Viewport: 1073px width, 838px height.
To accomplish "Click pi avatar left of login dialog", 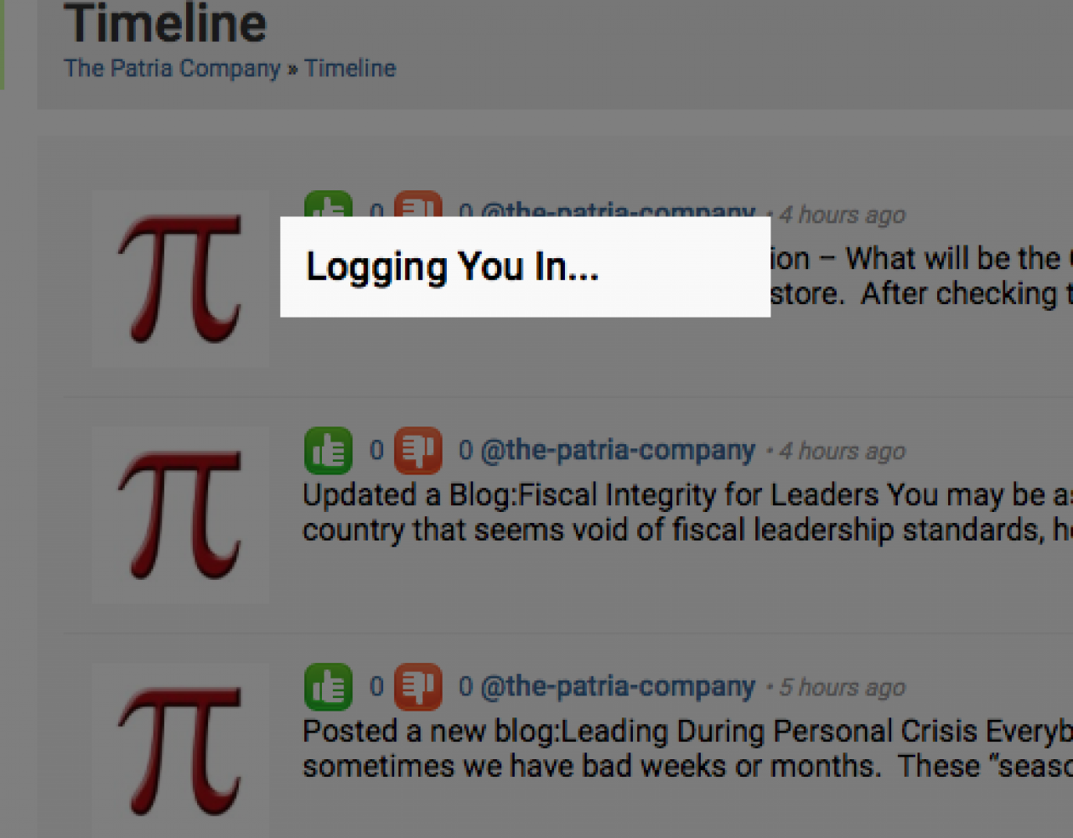I will pyautogui.click(x=180, y=278).
